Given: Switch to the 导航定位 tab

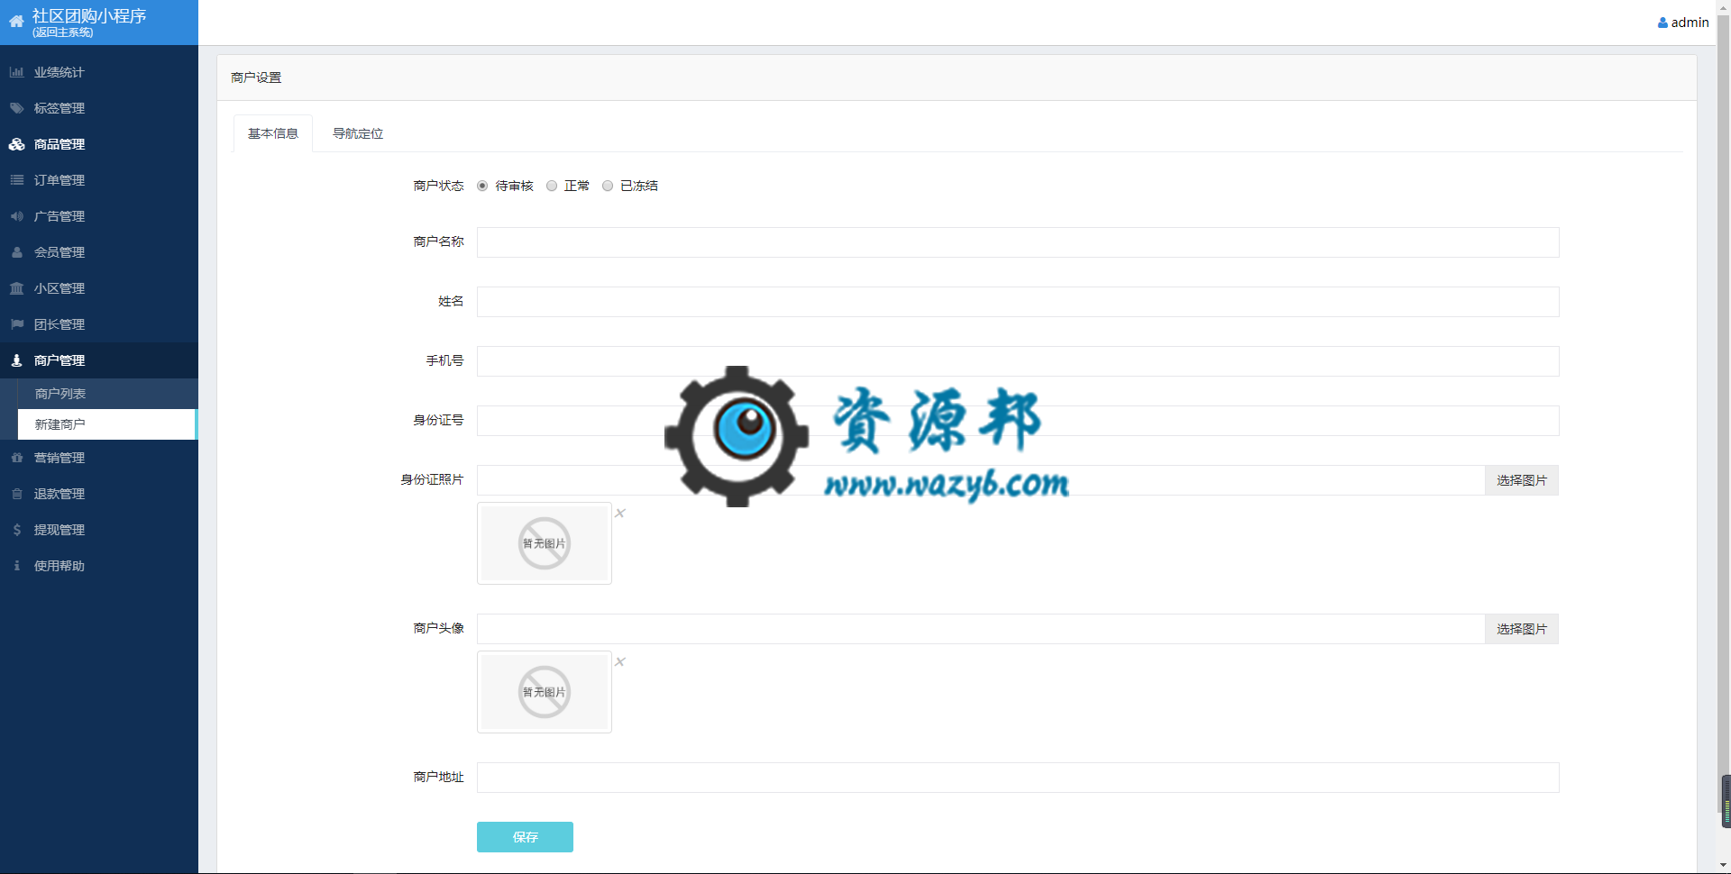Looking at the screenshot, I should pyautogui.click(x=358, y=133).
